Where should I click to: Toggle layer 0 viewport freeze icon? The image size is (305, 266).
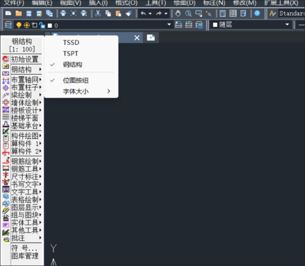click(x=34, y=25)
